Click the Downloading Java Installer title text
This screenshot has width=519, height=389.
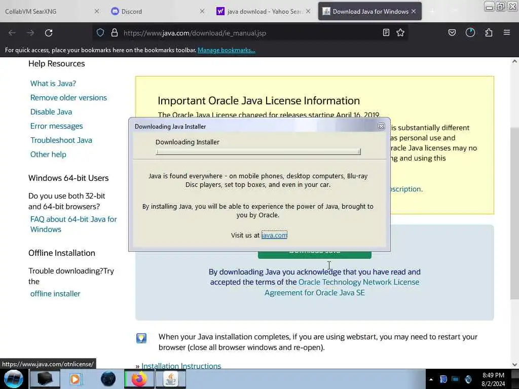(170, 126)
